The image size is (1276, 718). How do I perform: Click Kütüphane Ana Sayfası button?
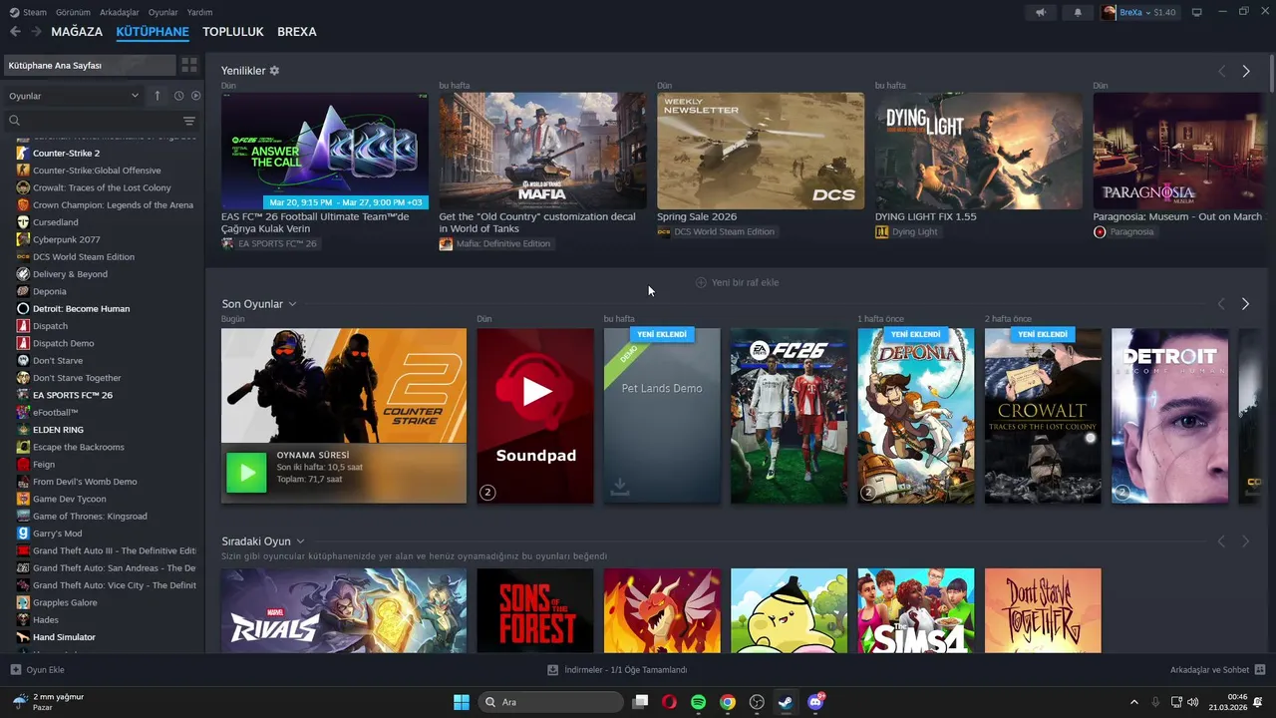pos(89,65)
